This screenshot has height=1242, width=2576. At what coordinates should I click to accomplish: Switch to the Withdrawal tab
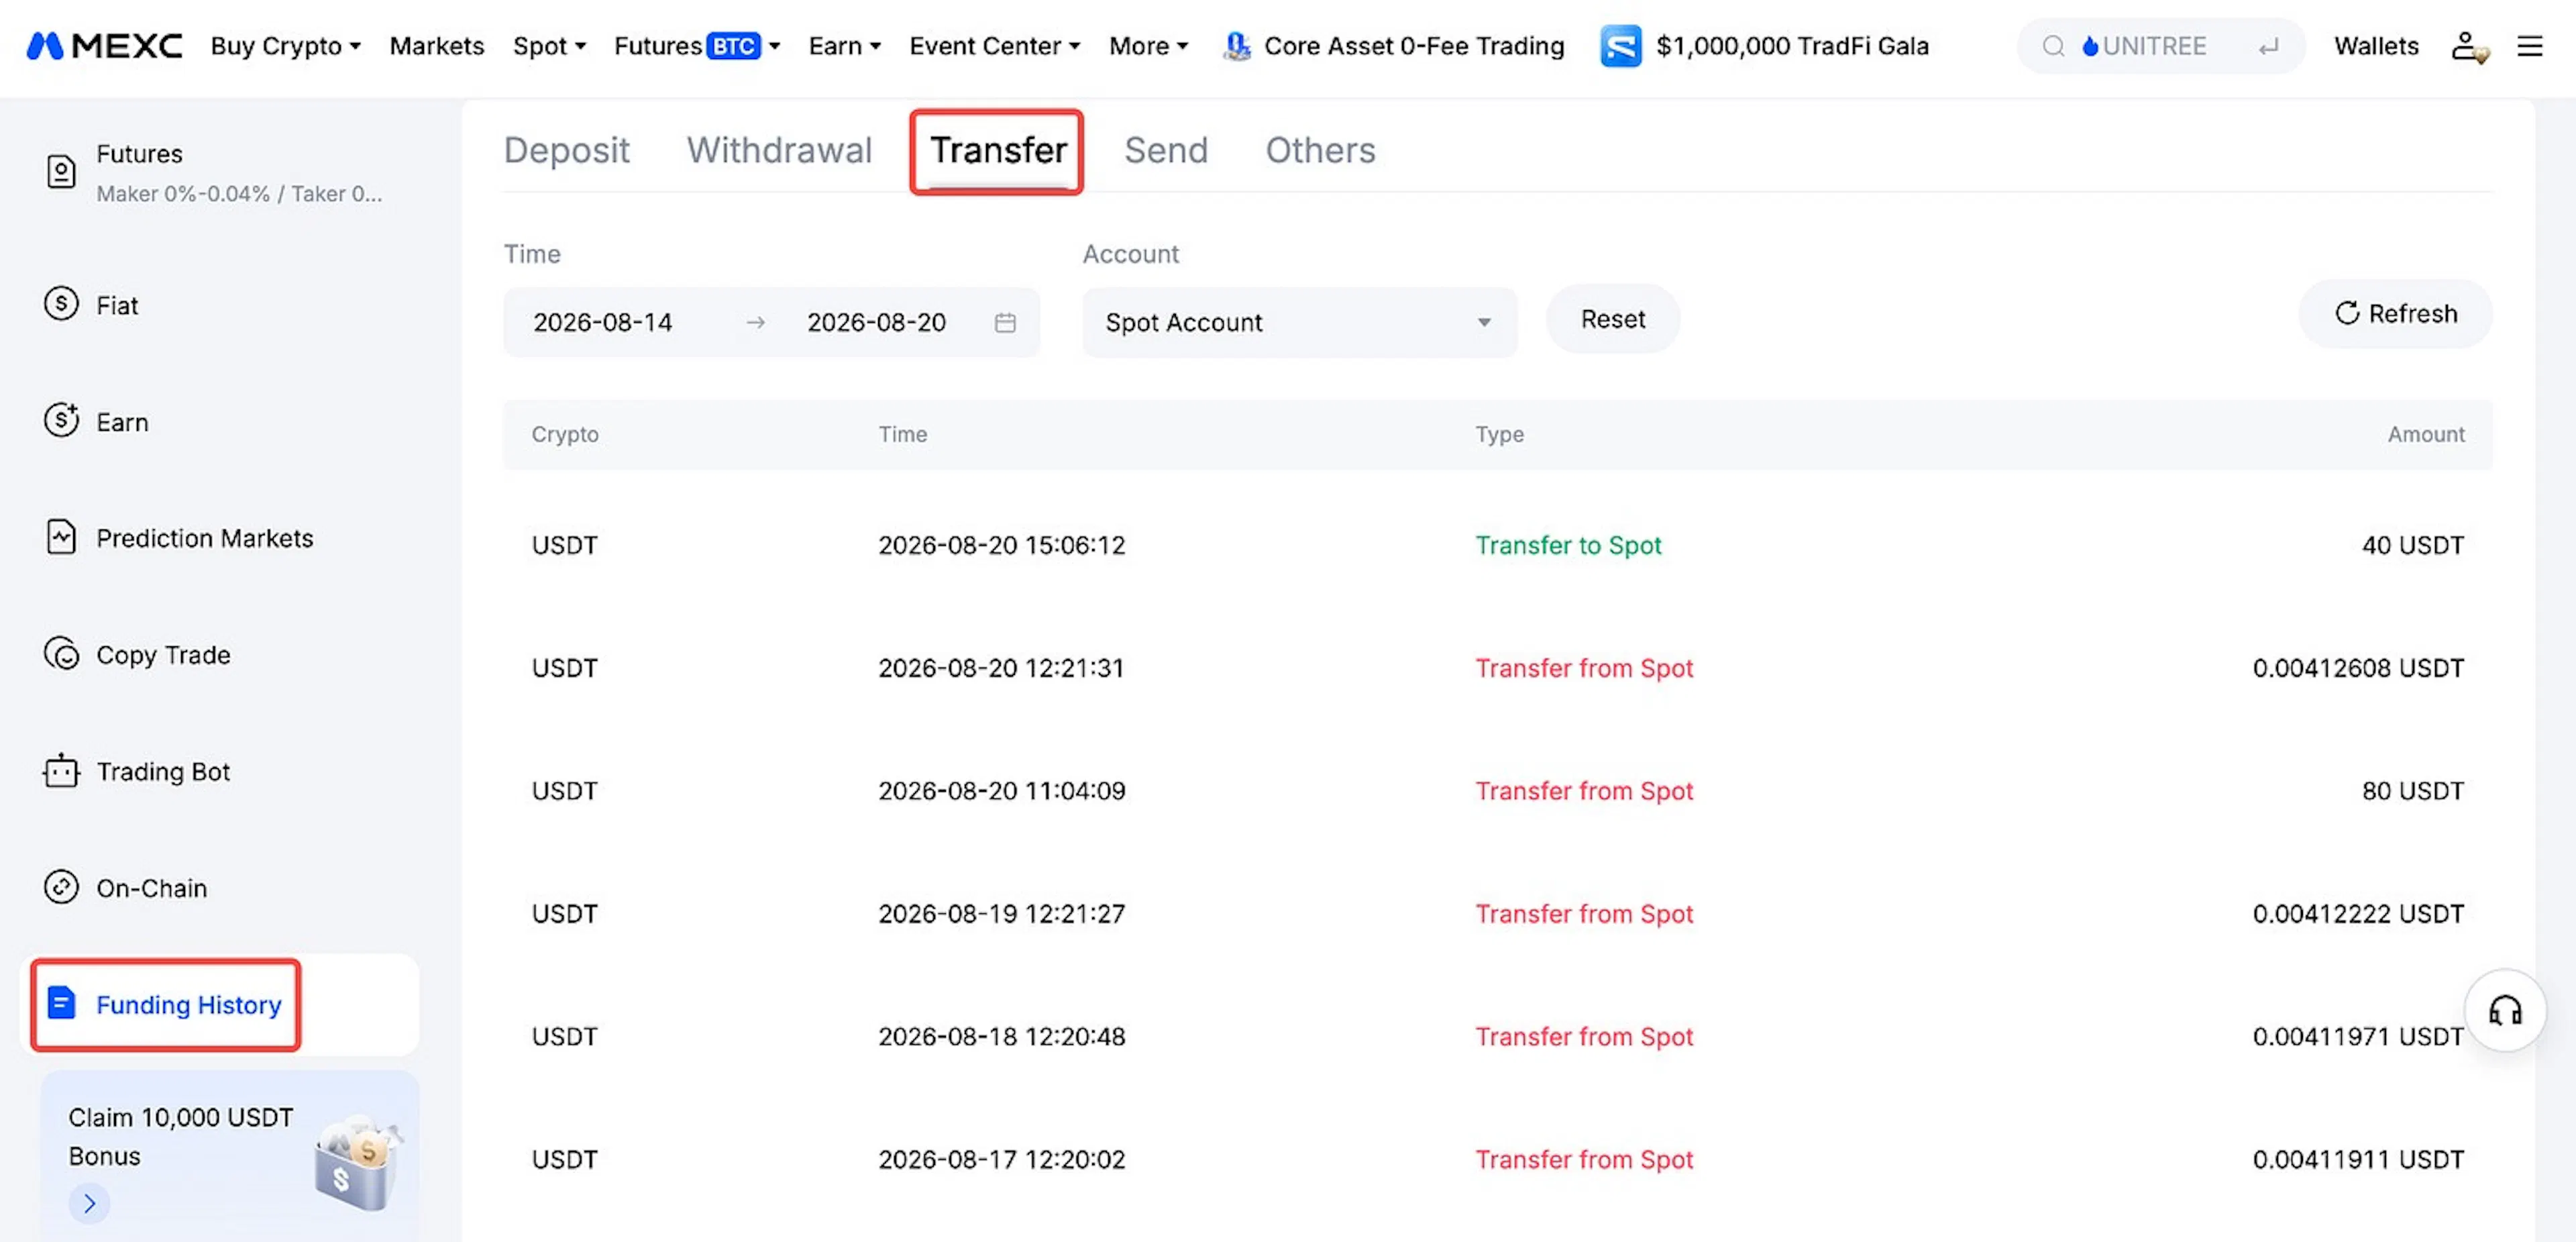779,150
